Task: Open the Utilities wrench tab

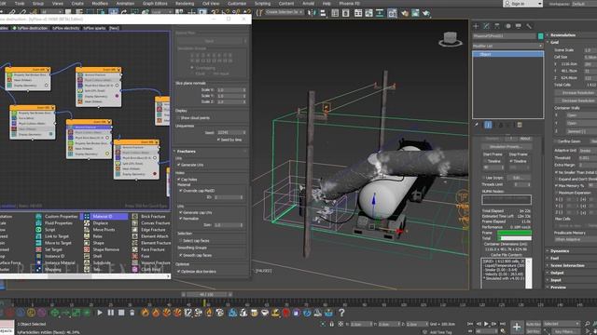Action: click(529, 26)
